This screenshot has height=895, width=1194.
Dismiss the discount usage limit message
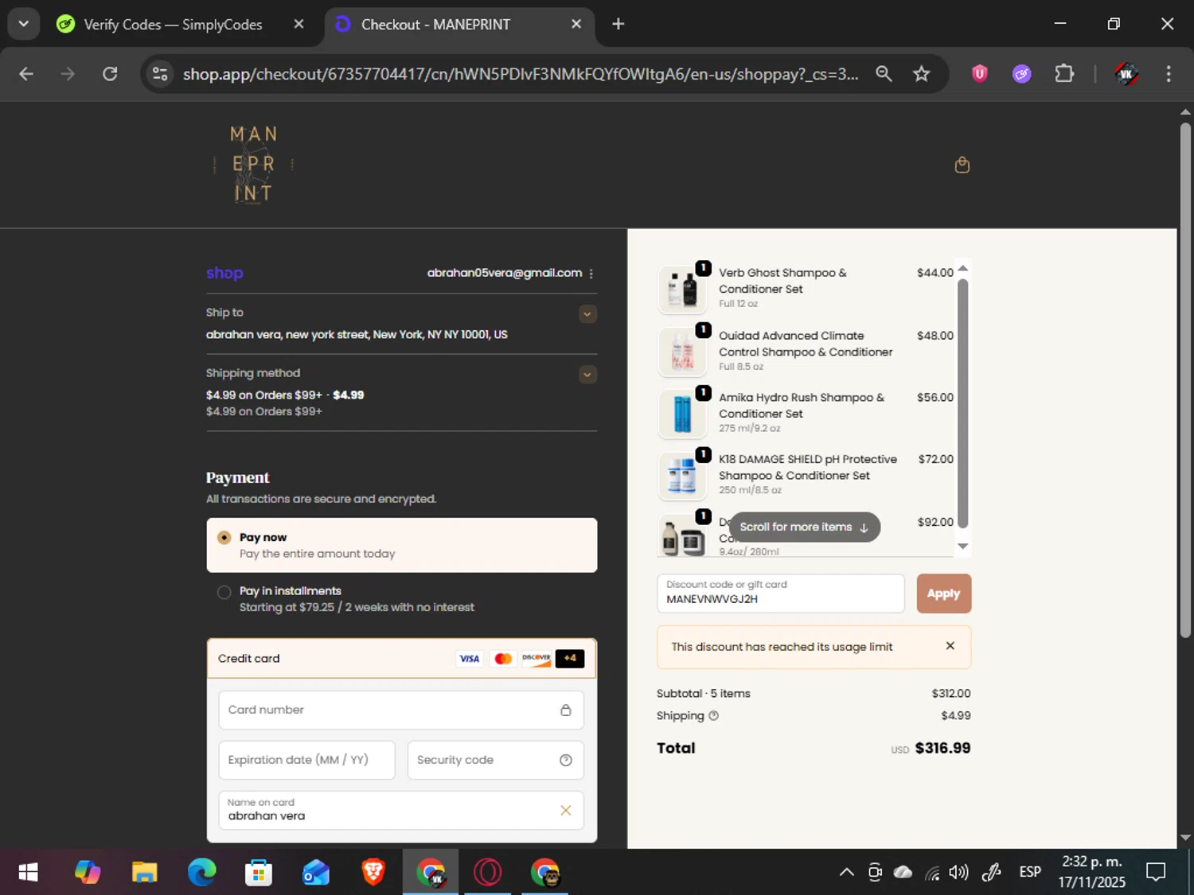tap(950, 646)
